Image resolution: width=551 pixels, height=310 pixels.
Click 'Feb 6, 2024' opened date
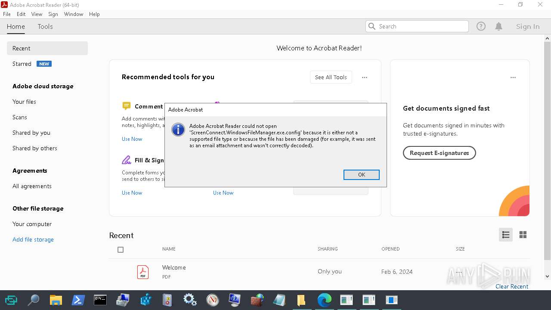[397, 272]
